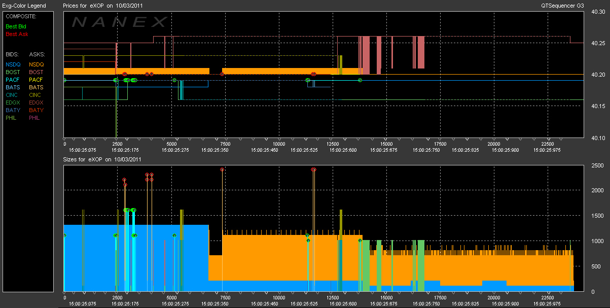
Task: Click the green "Best Bid" legend entry
Action: coord(16,26)
